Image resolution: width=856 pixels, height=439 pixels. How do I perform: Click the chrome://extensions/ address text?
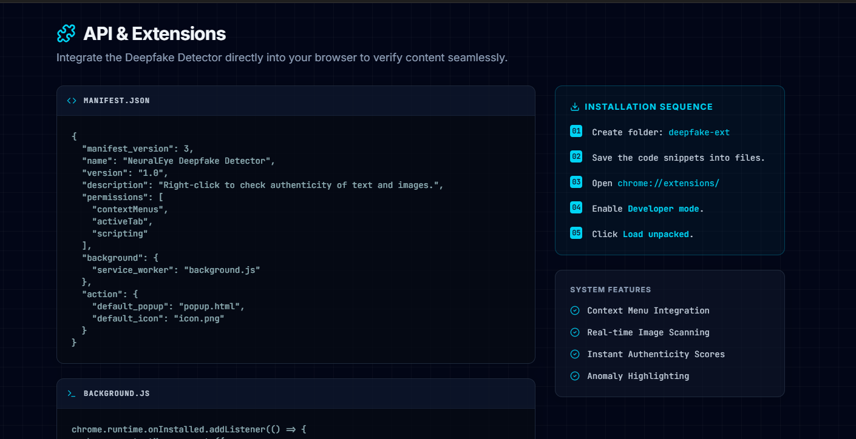pyautogui.click(x=668, y=183)
